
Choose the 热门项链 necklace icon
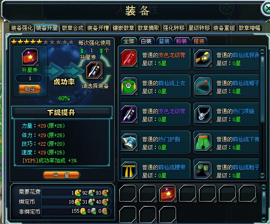[x=203, y=114]
